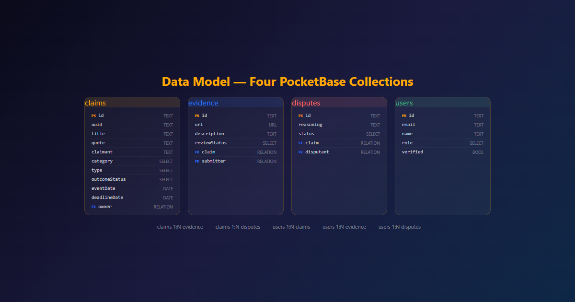Click the status field in disputes
The height and width of the screenshot is (302, 575).
coord(339,134)
